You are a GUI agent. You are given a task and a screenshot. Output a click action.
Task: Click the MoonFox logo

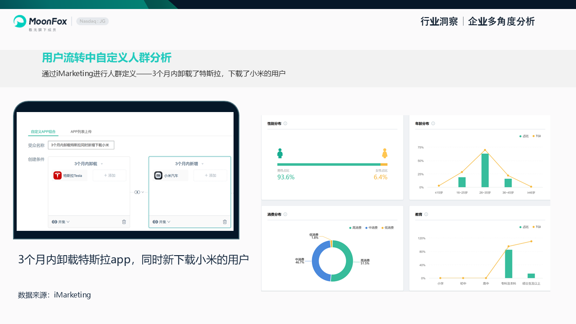click(40, 22)
